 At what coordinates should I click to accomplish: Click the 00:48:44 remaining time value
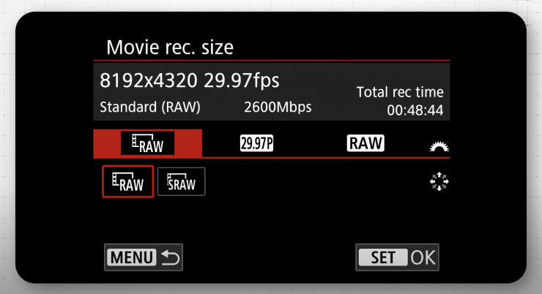coord(415,110)
